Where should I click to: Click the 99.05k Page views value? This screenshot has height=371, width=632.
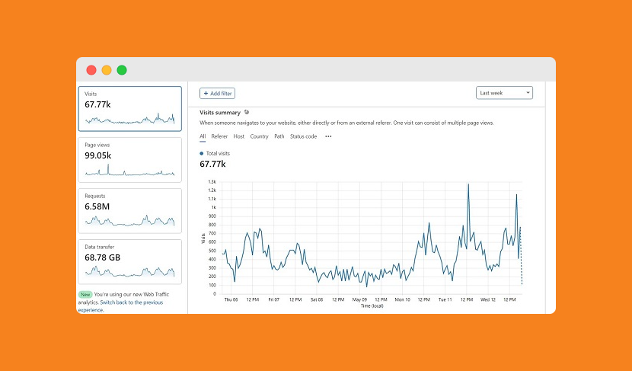(98, 155)
